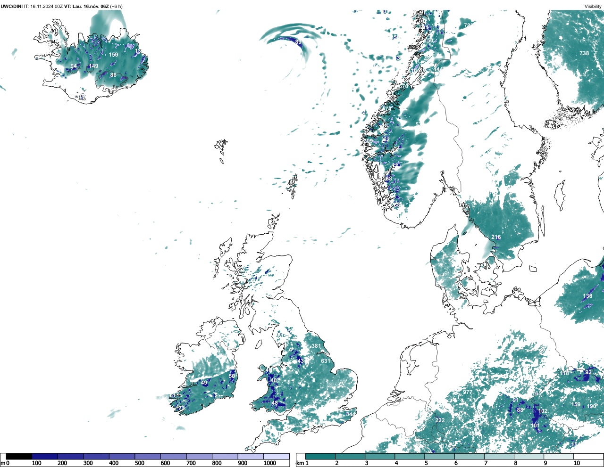Screen dimensions: 604x467
Task: Click the 209 value on Norway's west coast
Action: click(368, 141)
